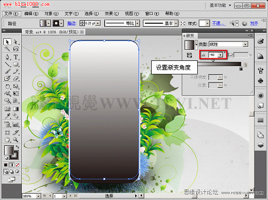Select the Gradient tool in toolbox
The width and height of the screenshot is (268, 200).
point(16,109)
